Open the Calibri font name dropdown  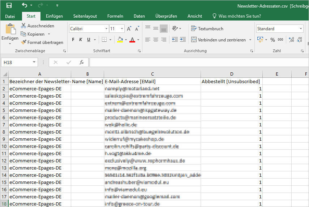[106, 29]
